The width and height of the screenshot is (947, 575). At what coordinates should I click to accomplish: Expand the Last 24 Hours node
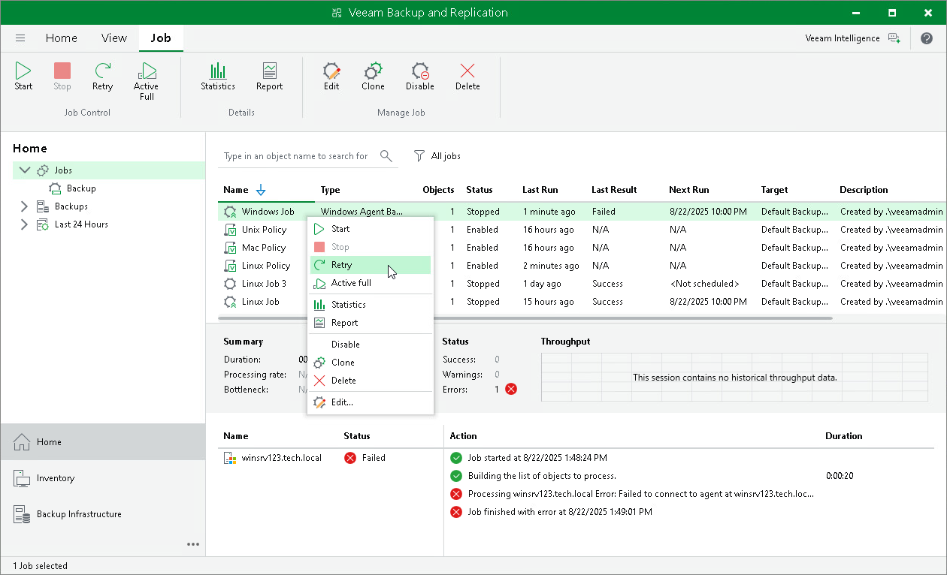click(24, 224)
